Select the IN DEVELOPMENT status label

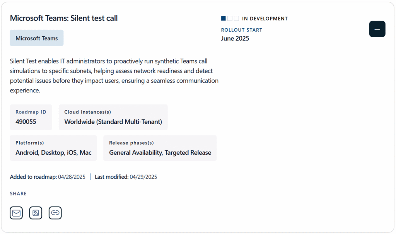pyautogui.click(x=265, y=18)
